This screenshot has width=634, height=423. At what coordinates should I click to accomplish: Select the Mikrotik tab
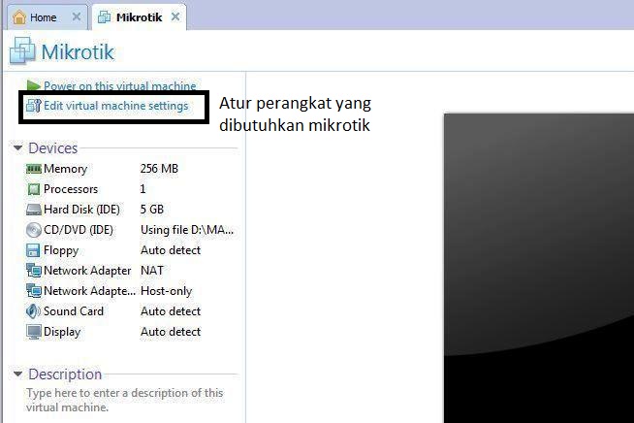[139, 17]
